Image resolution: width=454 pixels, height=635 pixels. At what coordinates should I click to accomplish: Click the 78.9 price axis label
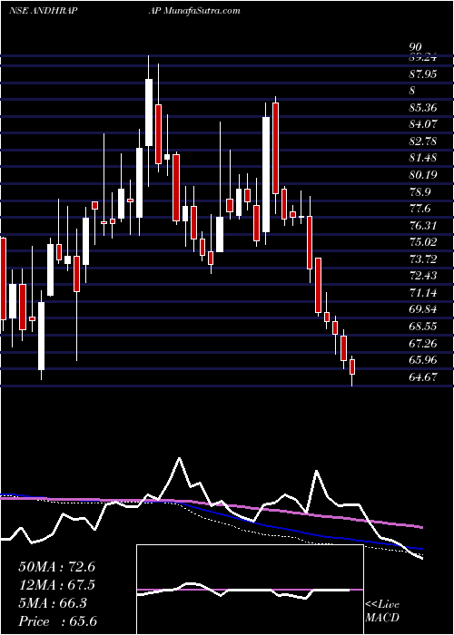click(419, 191)
